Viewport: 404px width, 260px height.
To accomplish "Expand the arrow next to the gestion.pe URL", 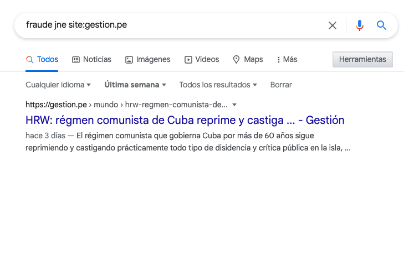I will (234, 105).
